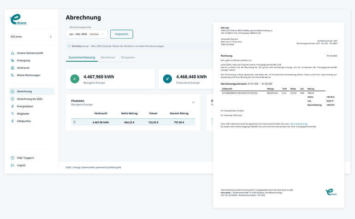Open the Zählpunkte page
This screenshot has height=219, width=355.
click(24, 121)
